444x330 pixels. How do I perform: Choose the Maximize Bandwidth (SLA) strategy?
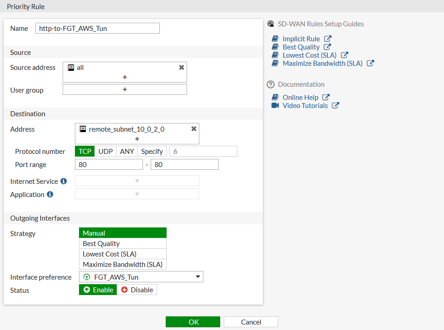[123, 264]
